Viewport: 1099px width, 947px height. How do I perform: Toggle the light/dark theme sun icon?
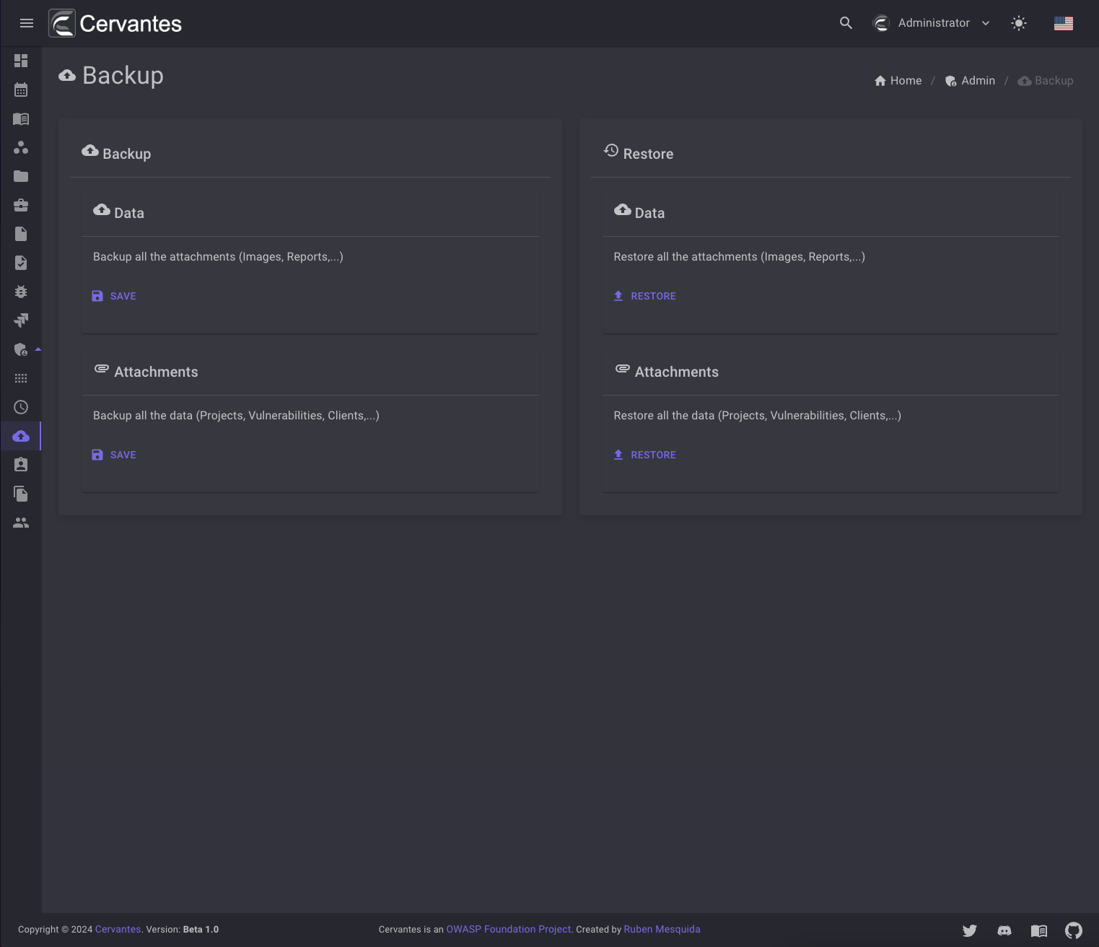(x=1019, y=23)
